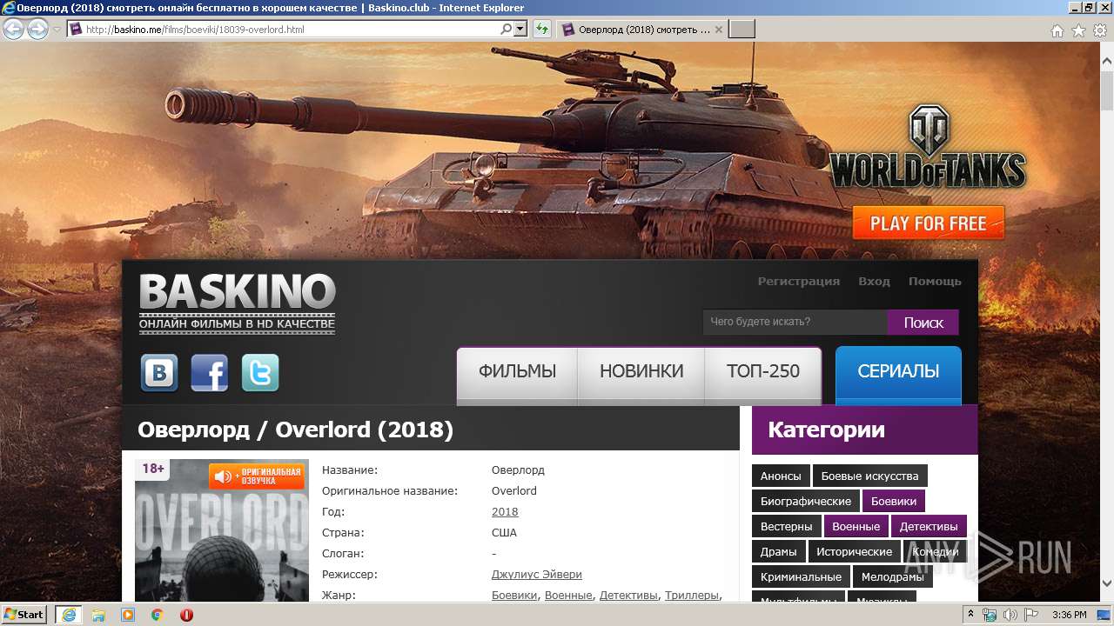1114x626 pixels.
Task: Open the Джулиус Эйвери director link
Action: pos(537,575)
